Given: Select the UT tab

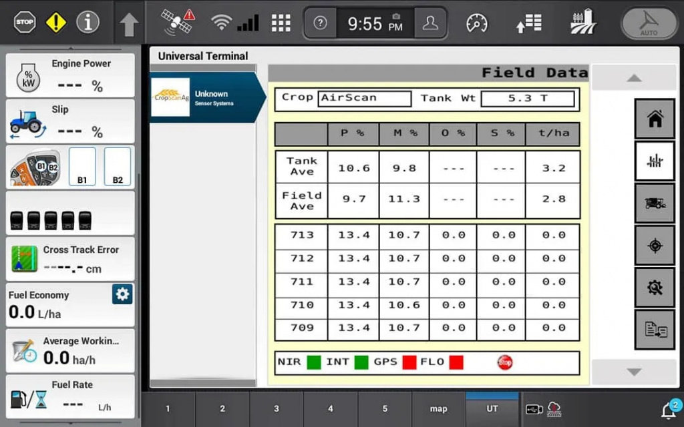Looking at the screenshot, I should (492, 409).
